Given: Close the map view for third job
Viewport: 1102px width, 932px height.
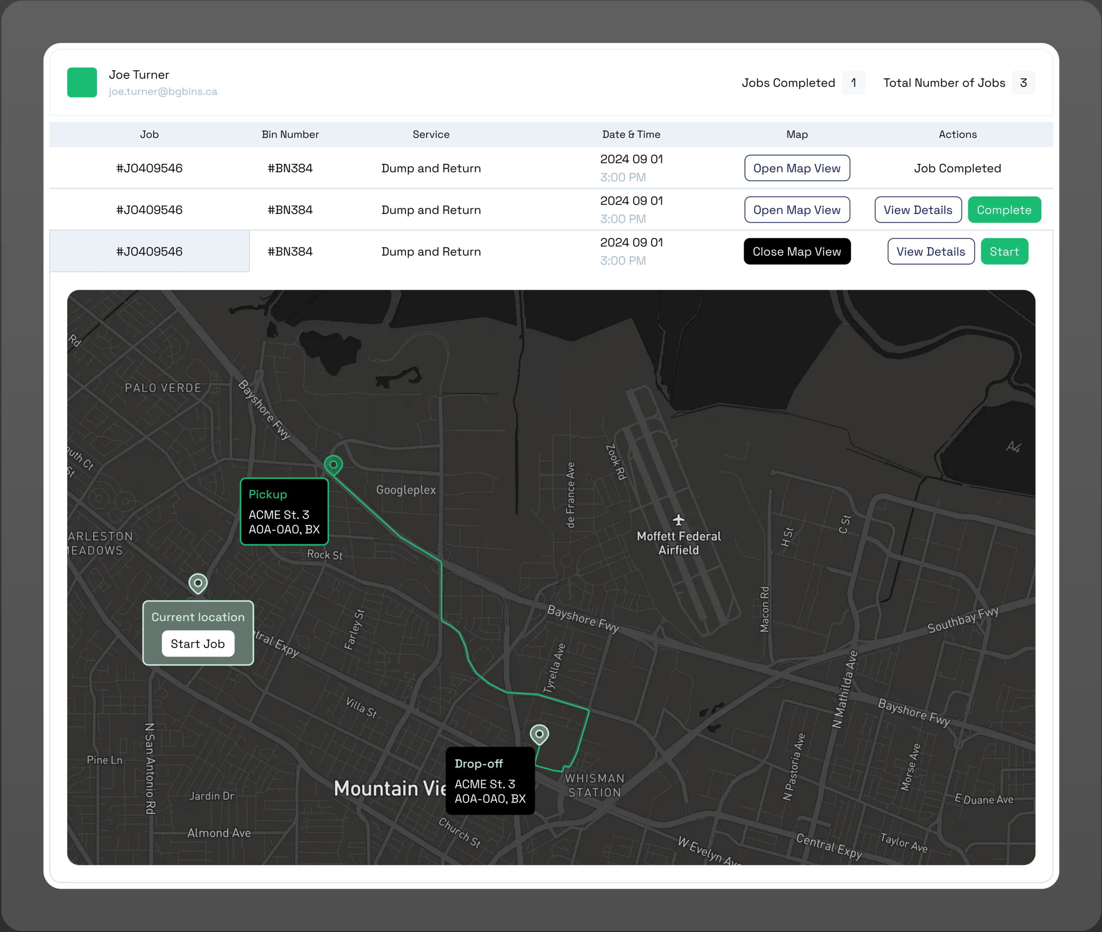Looking at the screenshot, I should pyautogui.click(x=797, y=252).
